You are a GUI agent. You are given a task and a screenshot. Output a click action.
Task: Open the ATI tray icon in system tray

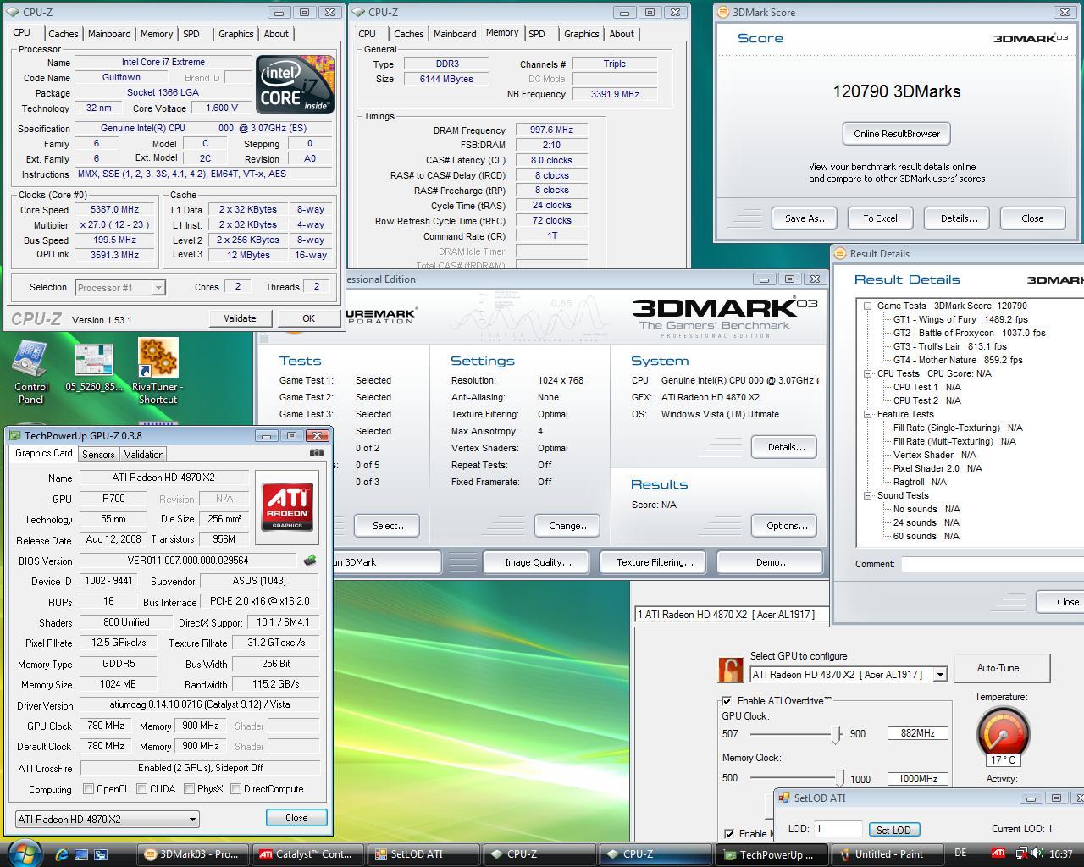(x=999, y=854)
